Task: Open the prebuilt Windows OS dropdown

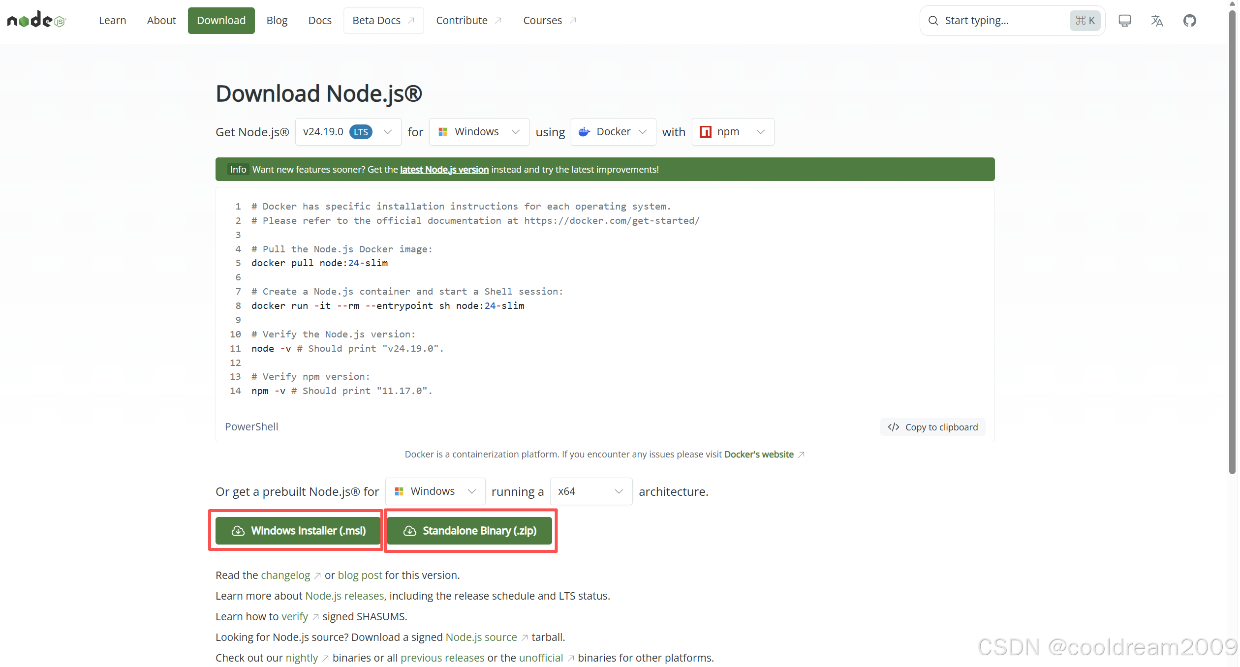Action: 435,491
